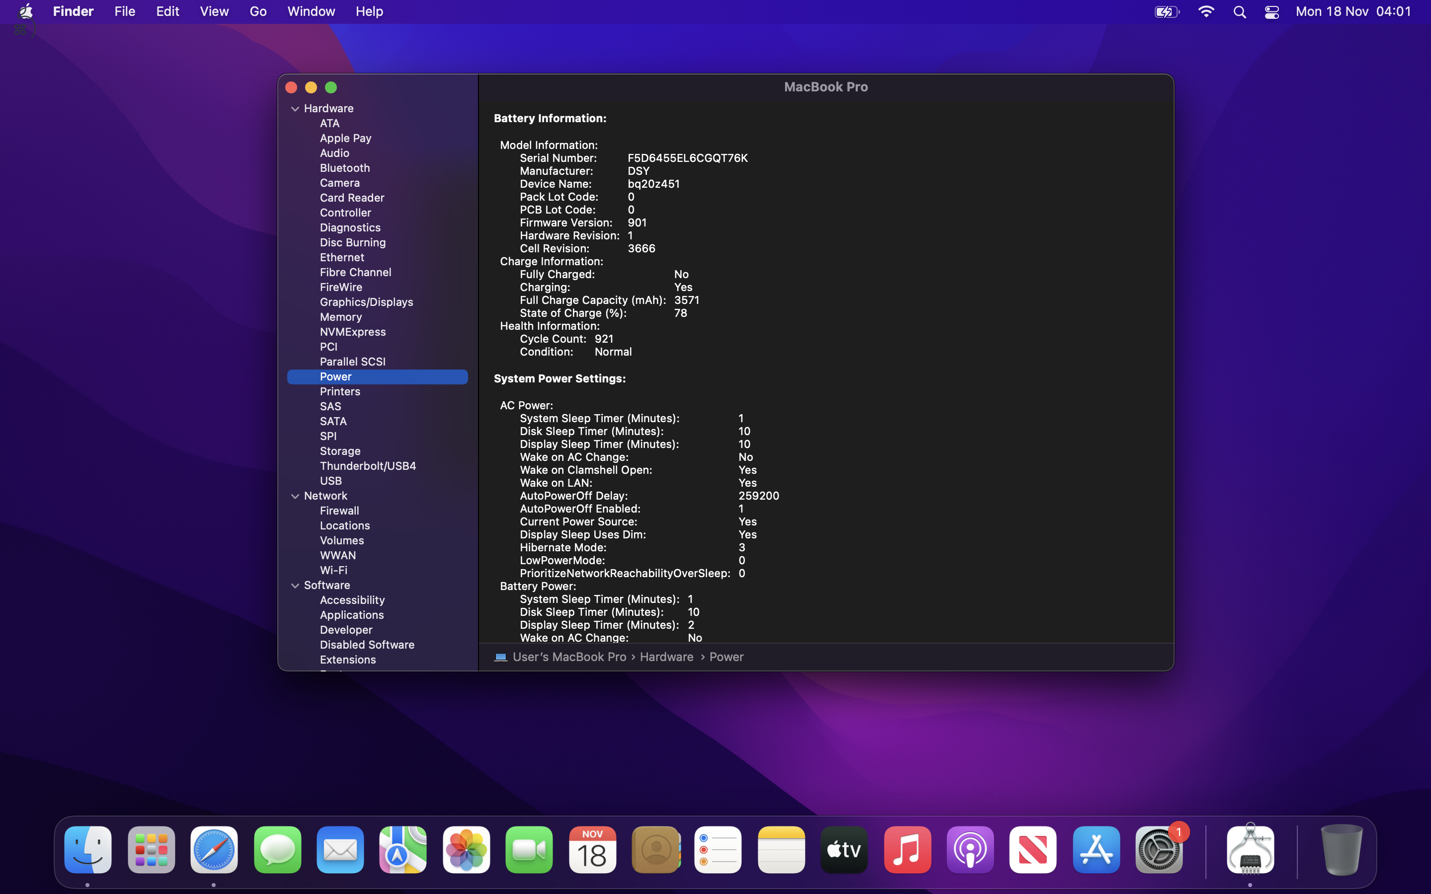Viewport: 1431px width, 894px height.
Task: Open News app in Dock
Action: coord(1033,850)
